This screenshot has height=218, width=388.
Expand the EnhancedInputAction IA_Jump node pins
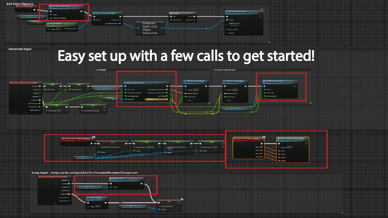click(x=55, y=203)
